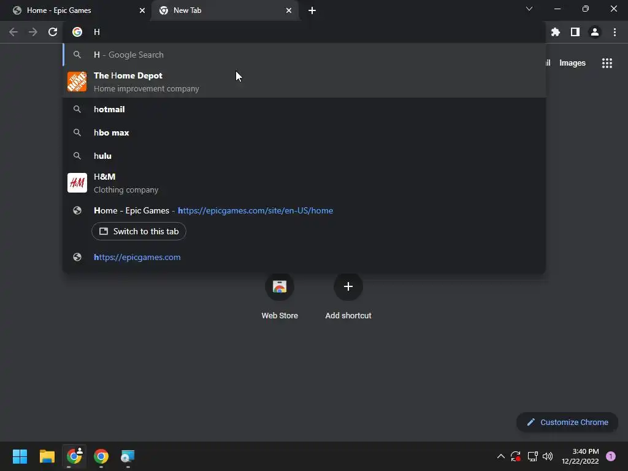Viewport: 628px width, 471px height.
Task: Switch to Home - Epic Games tab
Action: [76, 10]
